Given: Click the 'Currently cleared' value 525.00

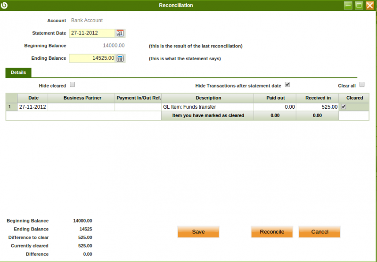Looking at the screenshot, I should pos(85,246).
